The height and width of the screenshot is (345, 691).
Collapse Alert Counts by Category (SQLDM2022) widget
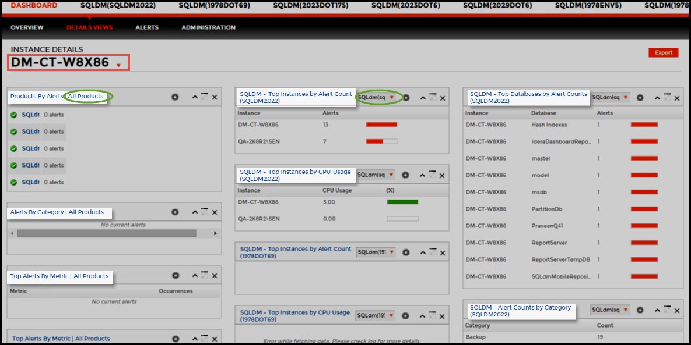pyautogui.click(x=657, y=310)
